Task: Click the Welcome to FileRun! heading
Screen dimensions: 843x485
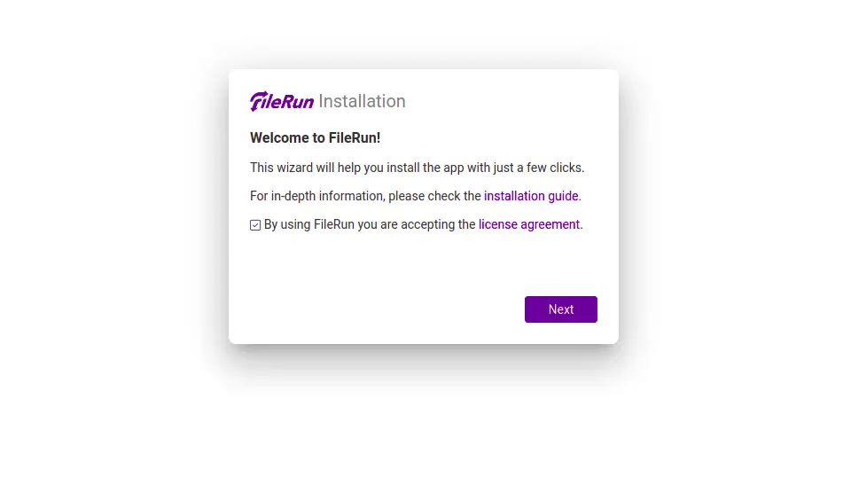Action: point(315,137)
